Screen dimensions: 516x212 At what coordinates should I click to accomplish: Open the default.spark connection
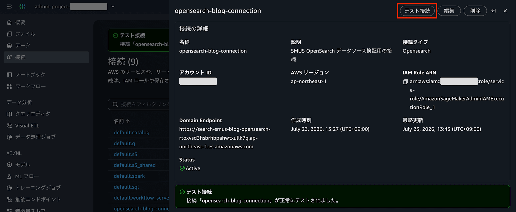[x=129, y=176]
